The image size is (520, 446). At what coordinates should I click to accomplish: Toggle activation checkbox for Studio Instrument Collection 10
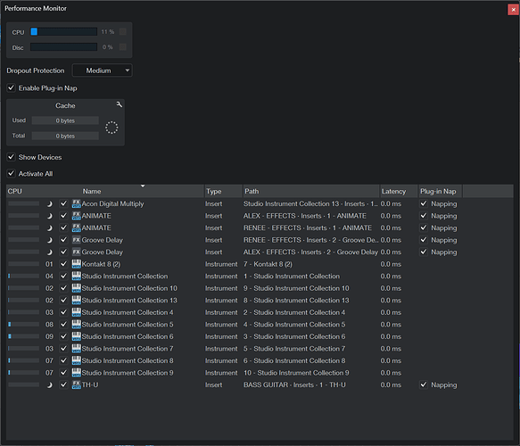[x=63, y=288]
